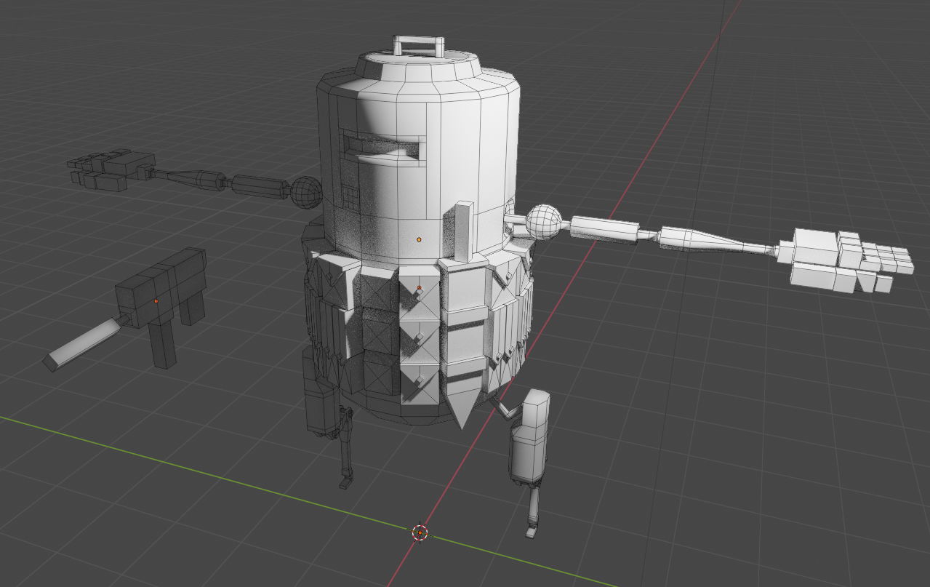Click the origin dot on the armor skirt

420,288
